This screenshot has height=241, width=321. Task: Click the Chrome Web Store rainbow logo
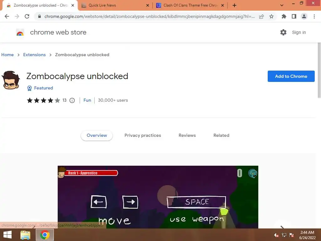(x=20, y=32)
